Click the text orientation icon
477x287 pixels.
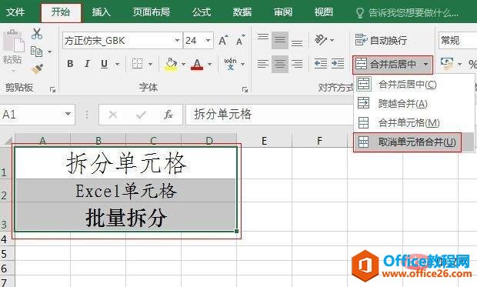[x=321, y=39]
